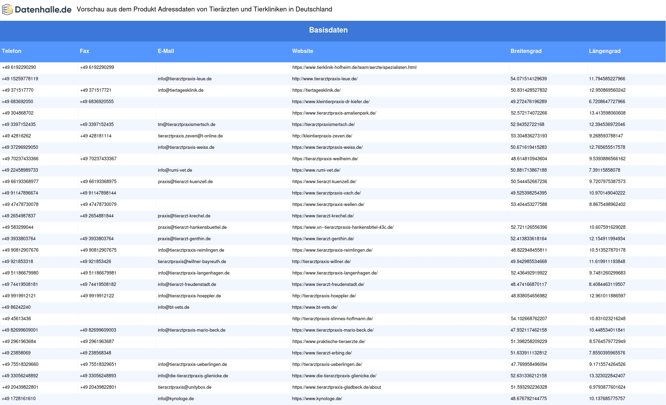The width and height of the screenshot is (666, 405).
Task: Open the xn--tierarztpraxis-hankensbttel link
Action: 343,227
